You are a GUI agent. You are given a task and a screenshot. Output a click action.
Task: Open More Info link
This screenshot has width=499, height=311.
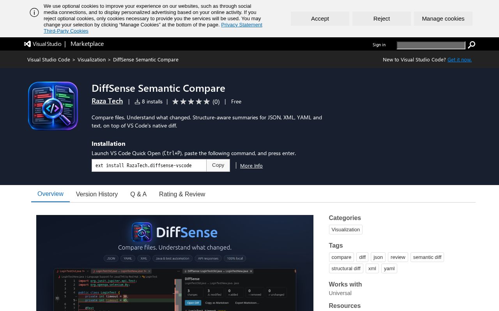tap(251, 166)
